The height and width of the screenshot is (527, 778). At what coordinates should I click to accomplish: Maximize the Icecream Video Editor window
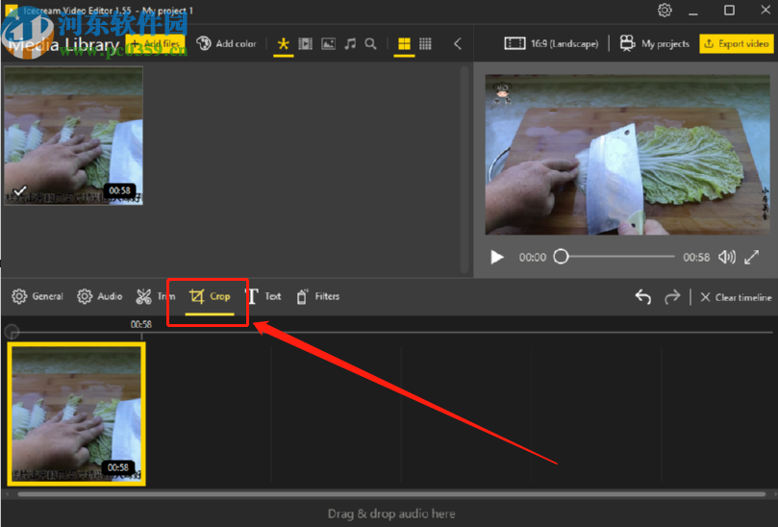coord(729,10)
